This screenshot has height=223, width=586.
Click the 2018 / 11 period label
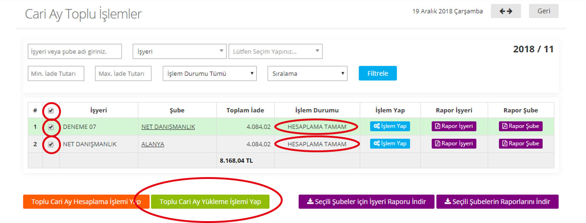click(533, 49)
